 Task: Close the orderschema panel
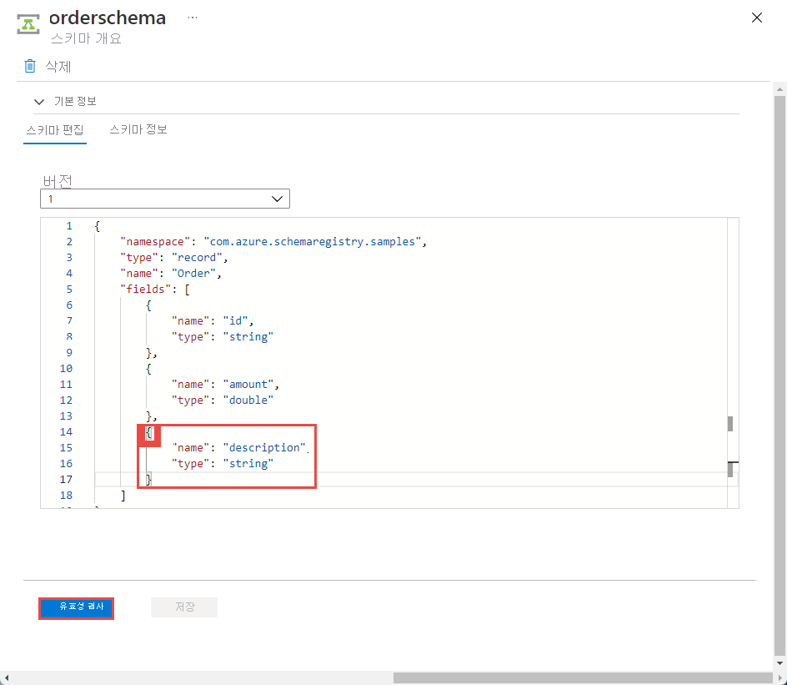pyautogui.click(x=756, y=18)
